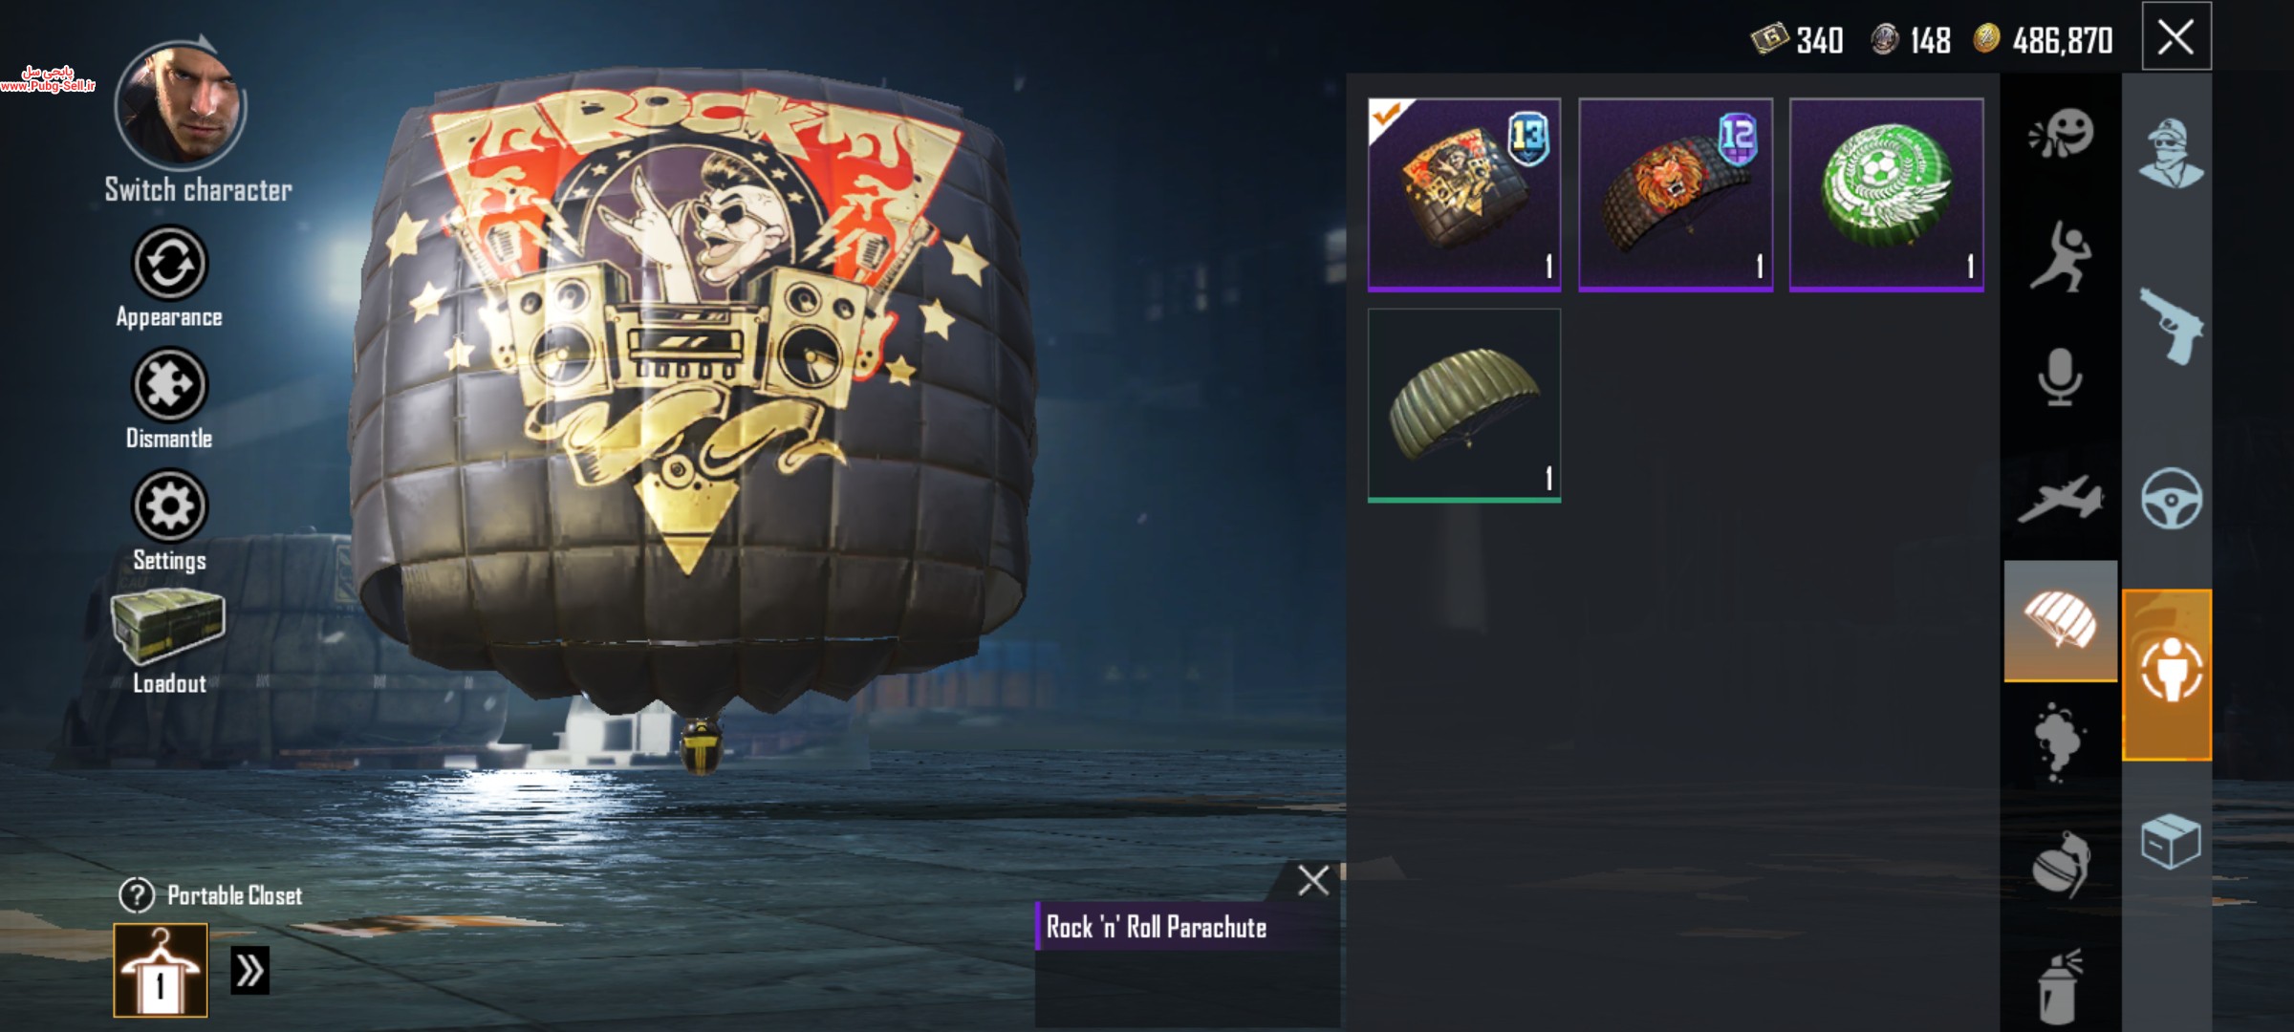This screenshot has height=1032, width=2294.
Task: Expand the Portable Closet double-arrow
Action: pos(250,971)
